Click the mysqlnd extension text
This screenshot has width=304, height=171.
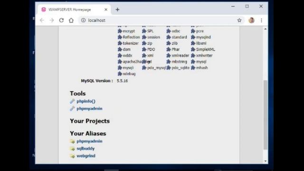point(203,37)
